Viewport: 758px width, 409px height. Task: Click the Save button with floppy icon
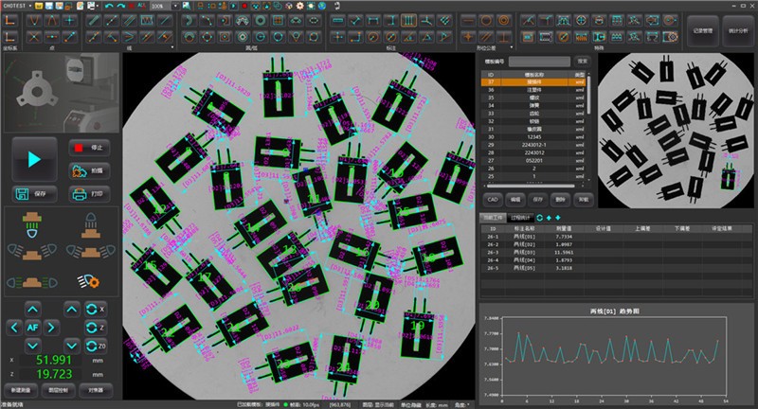[34, 193]
